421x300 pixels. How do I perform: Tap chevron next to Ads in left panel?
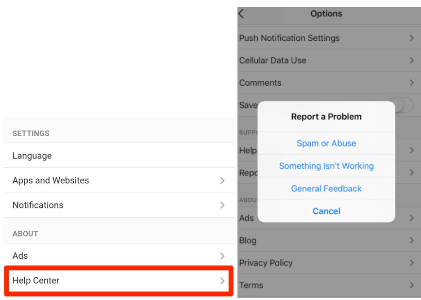222,256
